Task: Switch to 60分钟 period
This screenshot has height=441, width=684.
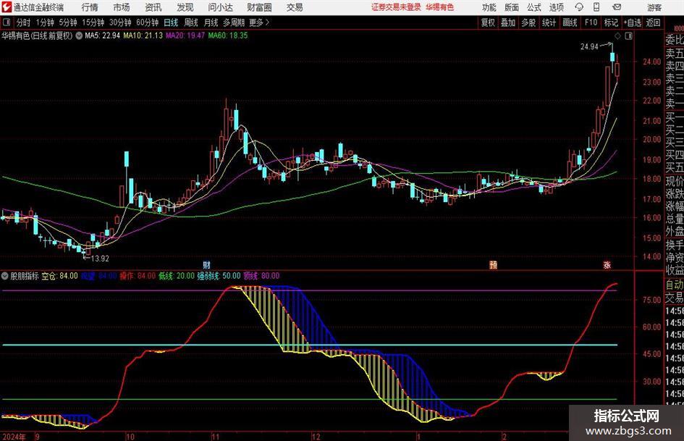Action: (x=148, y=22)
